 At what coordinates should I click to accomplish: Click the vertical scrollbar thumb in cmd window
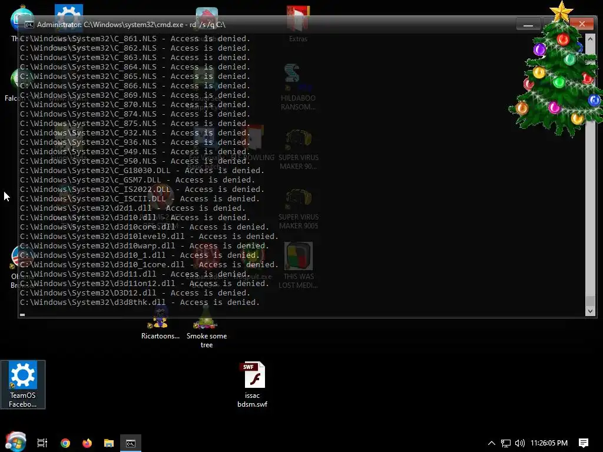(590, 300)
